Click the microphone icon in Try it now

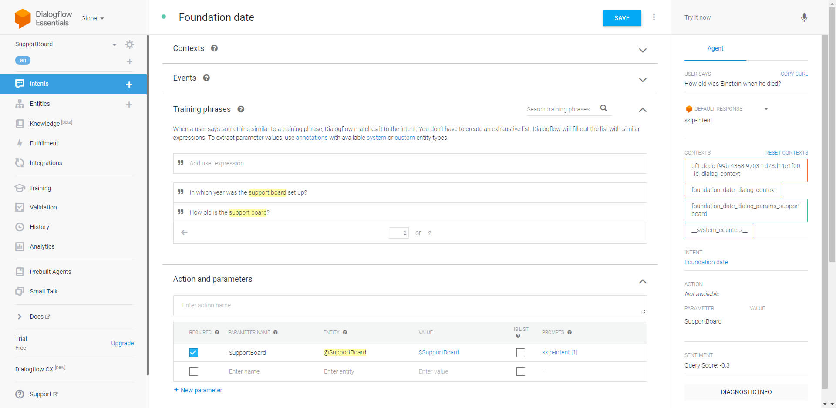tap(804, 17)
